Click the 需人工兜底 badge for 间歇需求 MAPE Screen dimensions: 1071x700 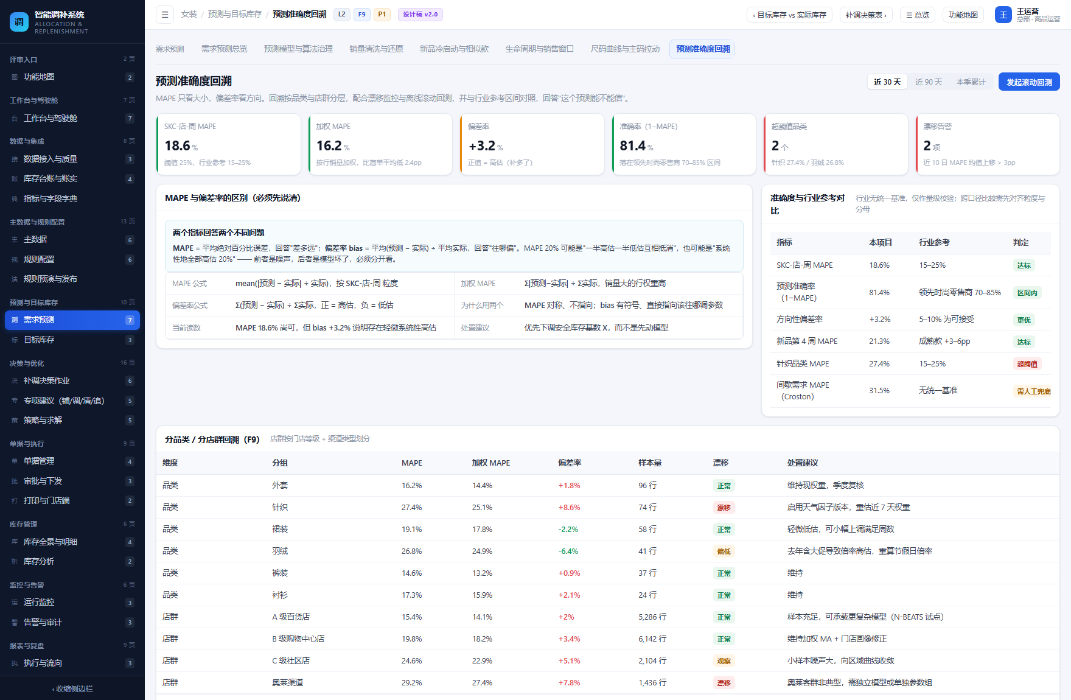(x=1033, y=391)
